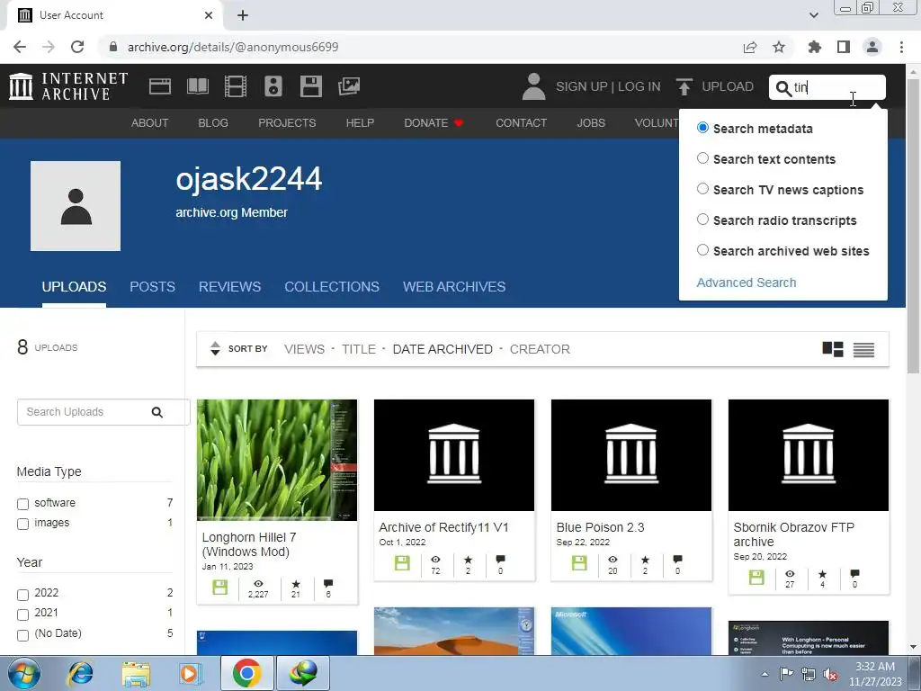Select Search text contents option
This screenshot has width=921, height=691.
[x=702, y=158]
